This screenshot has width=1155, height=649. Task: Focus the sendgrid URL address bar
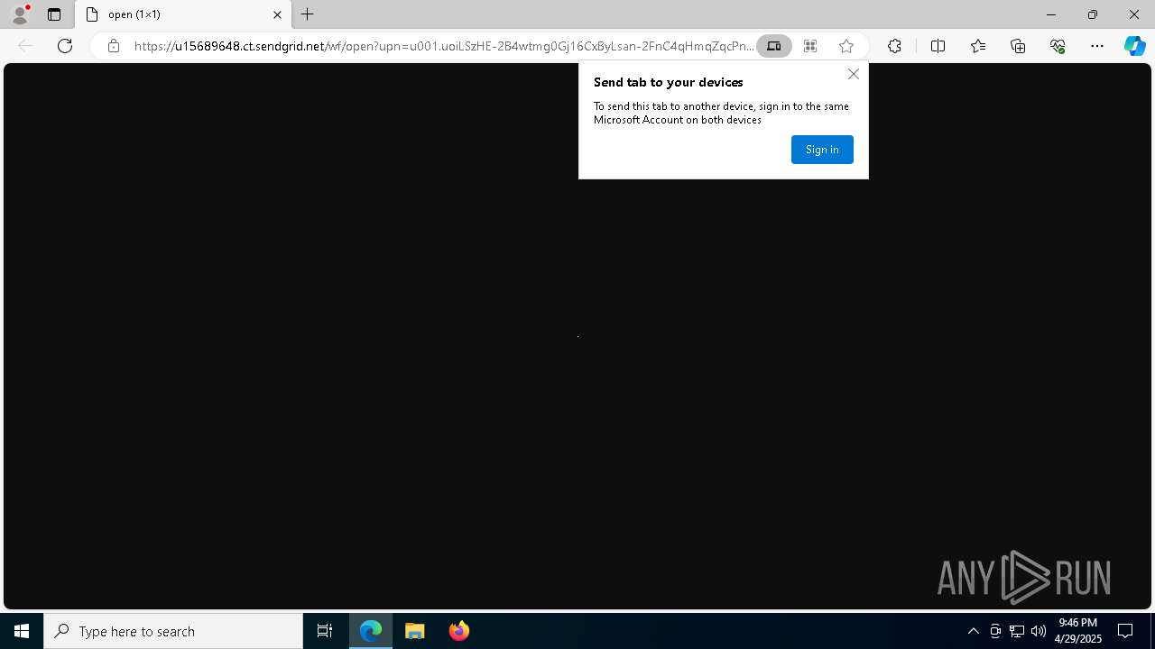pyautogui.click(x=442, y=46)
